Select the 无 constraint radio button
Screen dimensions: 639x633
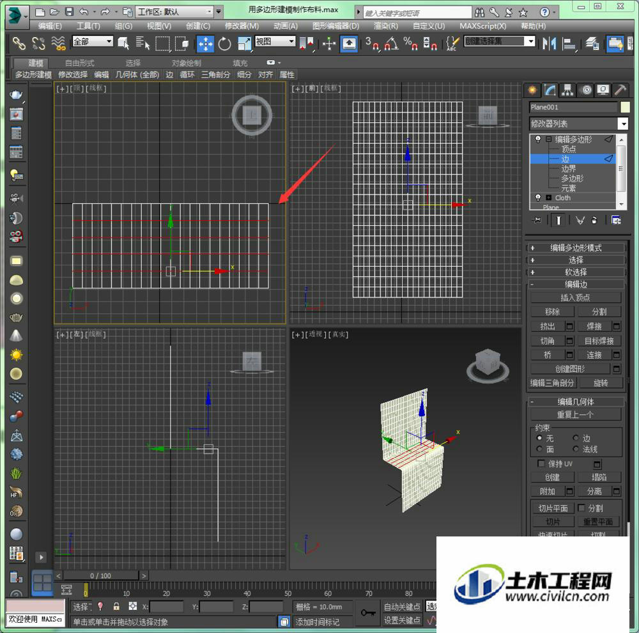(539, 438)
